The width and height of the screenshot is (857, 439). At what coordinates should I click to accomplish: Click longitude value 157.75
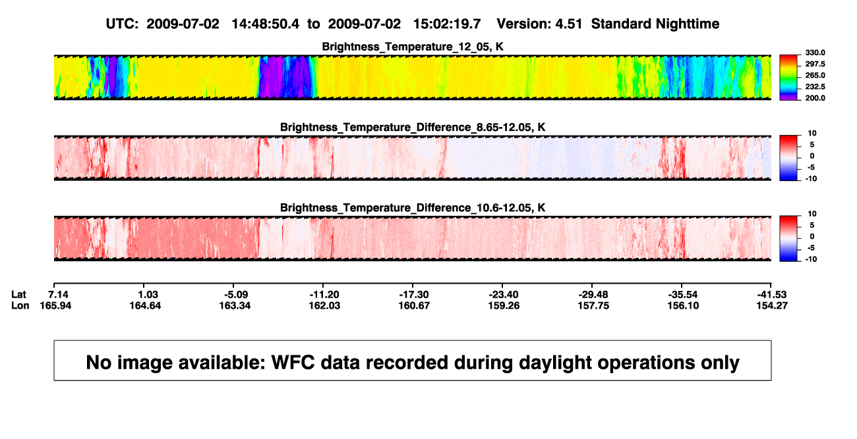(594, 305)
